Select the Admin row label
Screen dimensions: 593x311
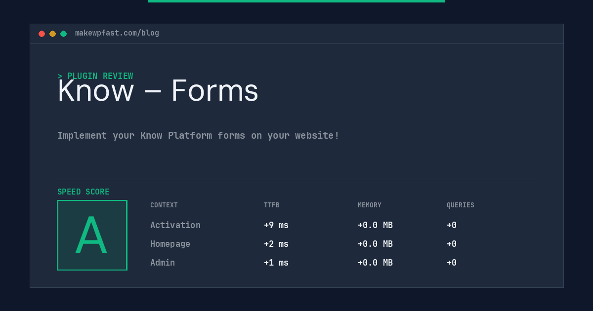pos(163,263)
